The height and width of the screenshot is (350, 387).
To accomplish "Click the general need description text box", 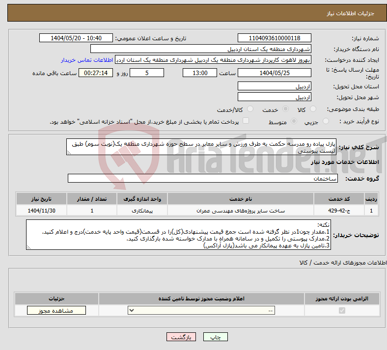I will 201,147.
